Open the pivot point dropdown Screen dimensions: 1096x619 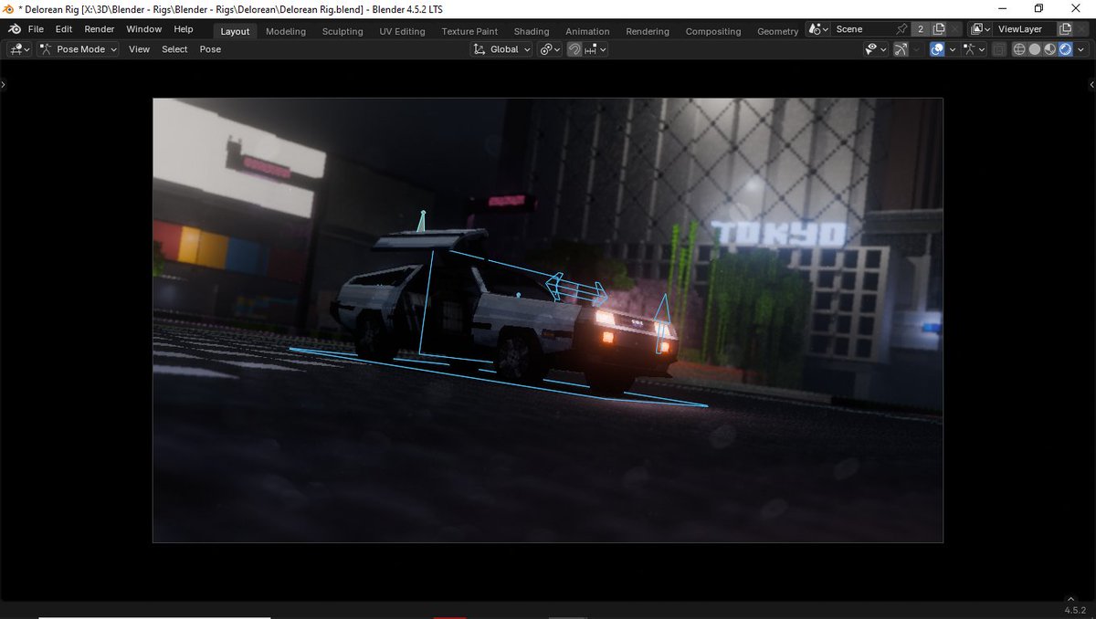point(550,49)
